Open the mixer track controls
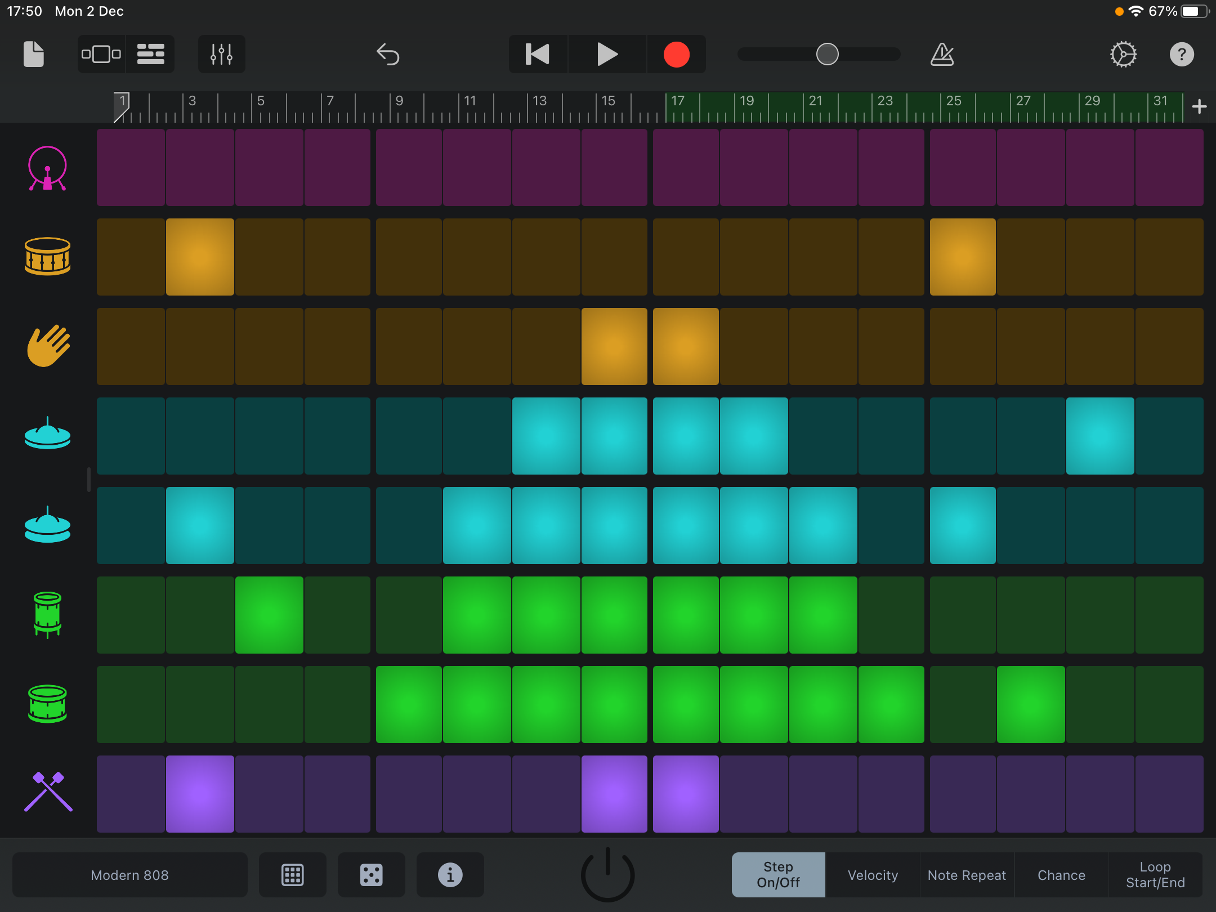The image size is (1216, 912). [x=221, y=55]
